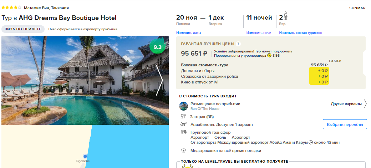Click the adult tourist figure icon
Image resolution: width=371 pixels, height=168 pixels.
tap(286, 16)
